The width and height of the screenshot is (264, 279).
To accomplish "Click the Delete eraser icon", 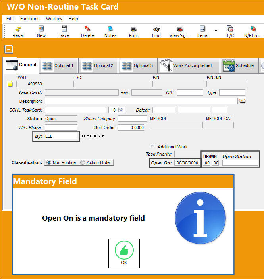I will (87, 31).
